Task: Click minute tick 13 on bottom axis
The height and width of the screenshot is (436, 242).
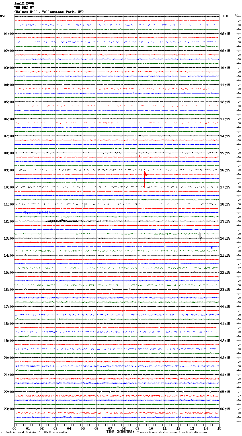Action: point(192,428)
